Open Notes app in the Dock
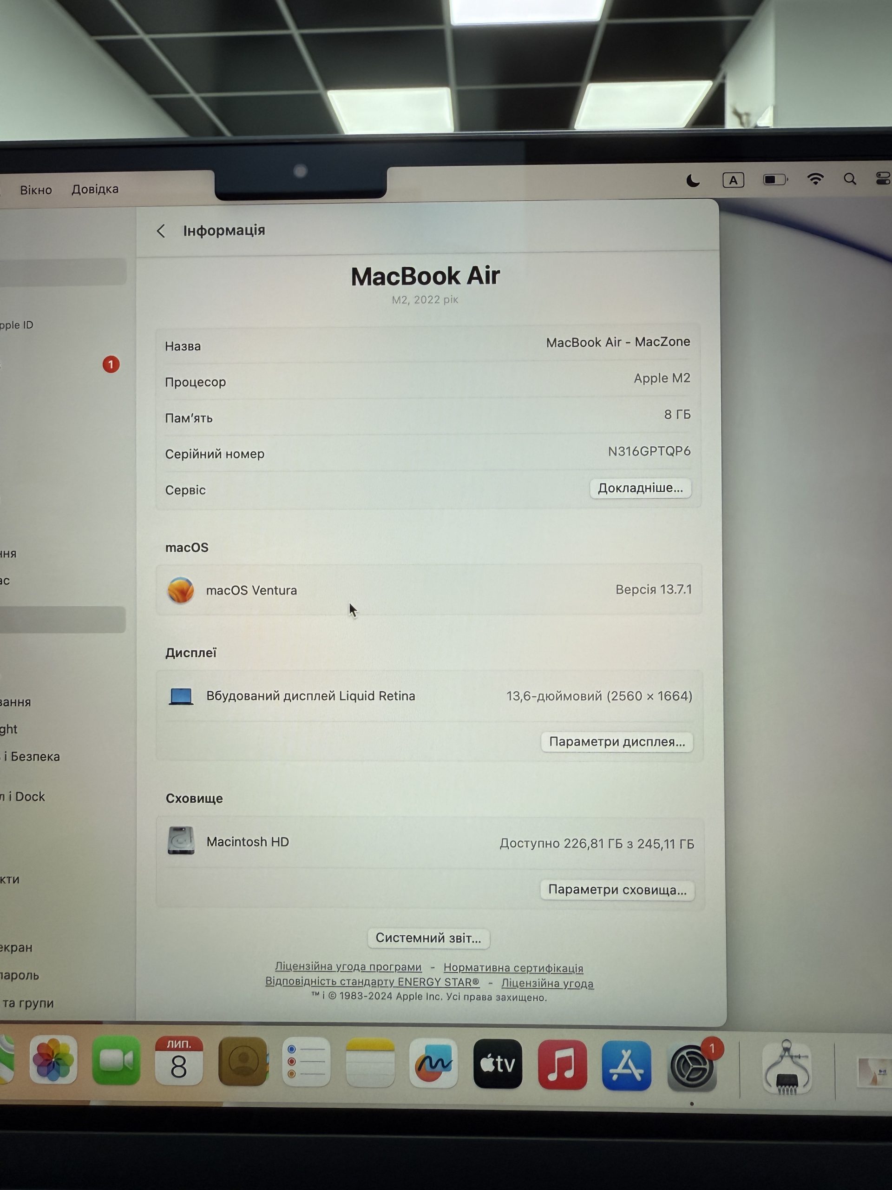 coord(370,1063)
